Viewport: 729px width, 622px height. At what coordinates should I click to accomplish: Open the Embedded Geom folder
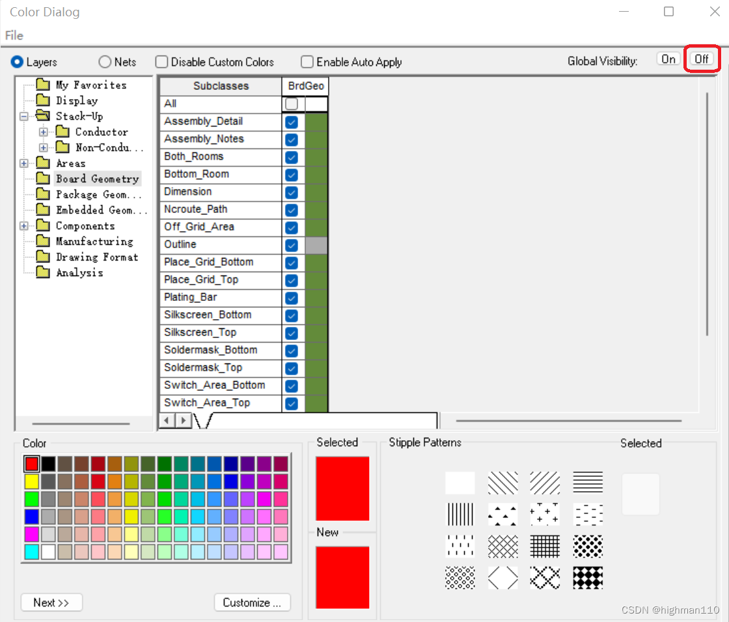92,210
